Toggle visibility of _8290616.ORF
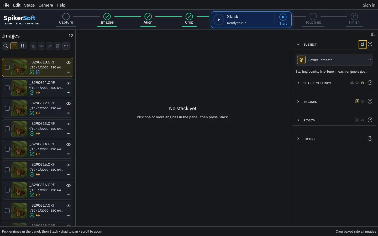Viewport: 378px width, 236px height. tap(69, 185)
